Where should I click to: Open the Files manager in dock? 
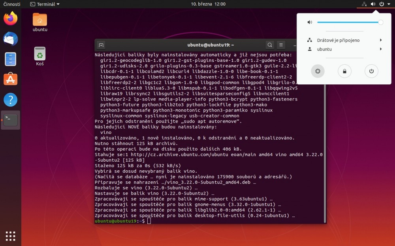[11, 59]
